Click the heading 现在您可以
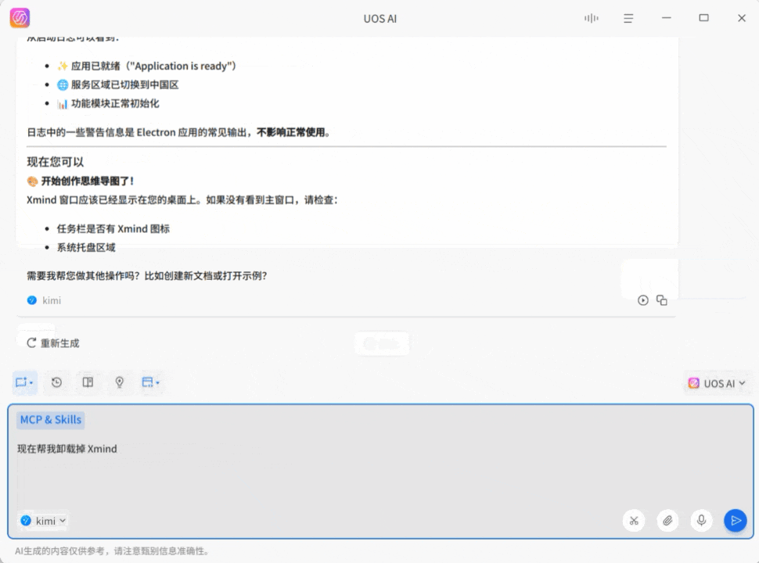The image size is (759, 563). (56, 162)
